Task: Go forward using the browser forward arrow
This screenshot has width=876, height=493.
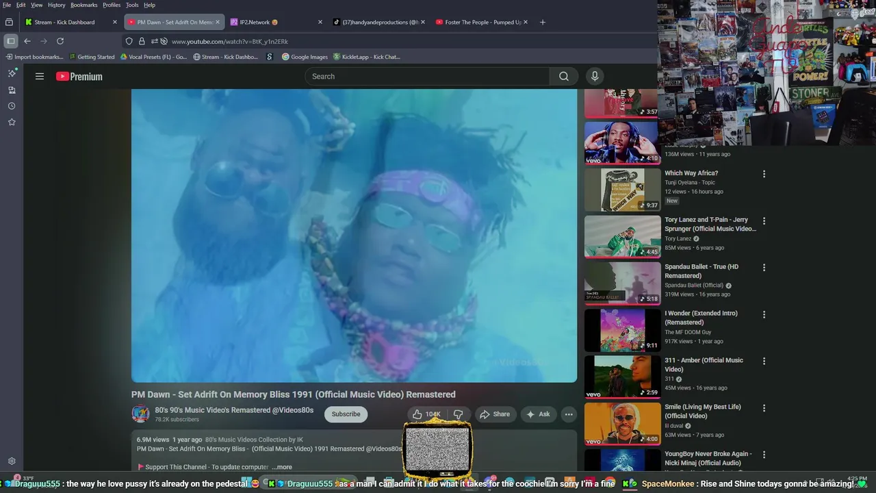Action: pos(44,41)
